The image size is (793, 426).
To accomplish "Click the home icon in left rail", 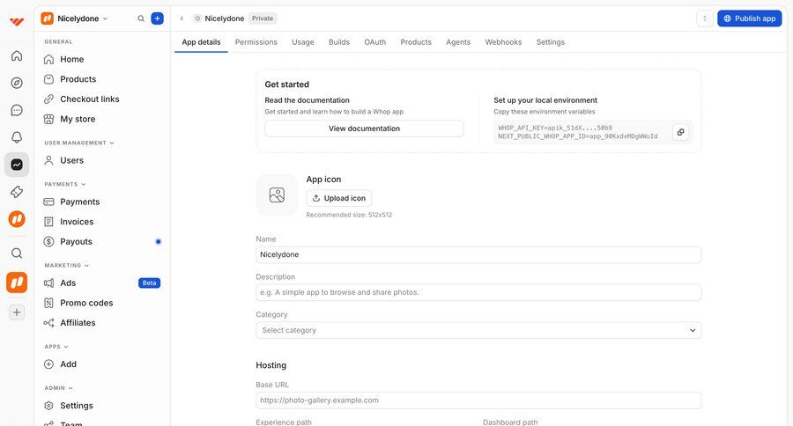I will click(17, 55).
